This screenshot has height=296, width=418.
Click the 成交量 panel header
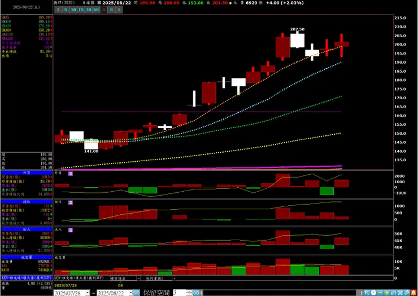[27, 258]
